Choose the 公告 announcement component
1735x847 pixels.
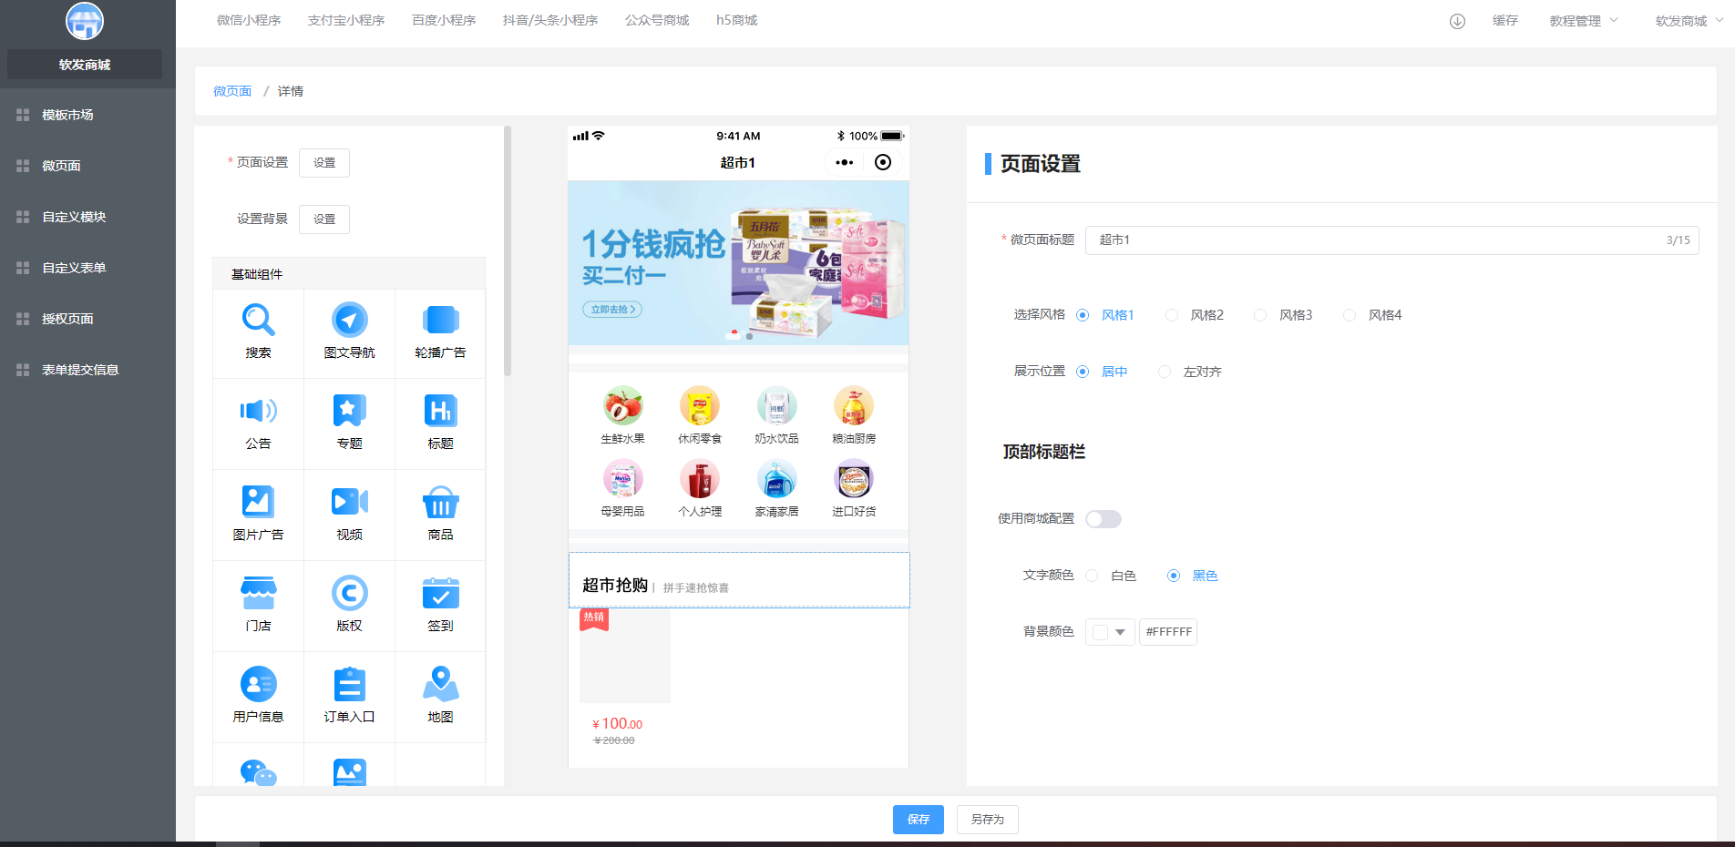[258, 413]
